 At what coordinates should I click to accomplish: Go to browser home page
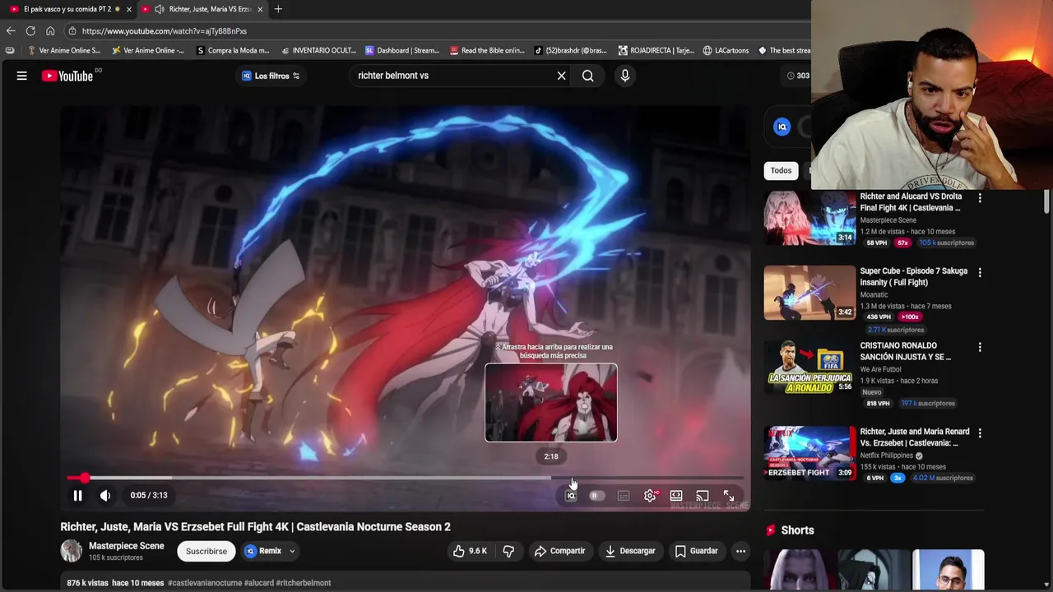(x=50, y=31)
